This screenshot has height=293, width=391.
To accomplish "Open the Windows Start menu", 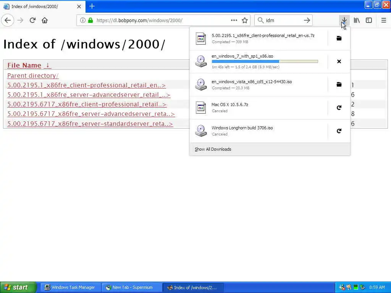I will [x=18, y=288].
